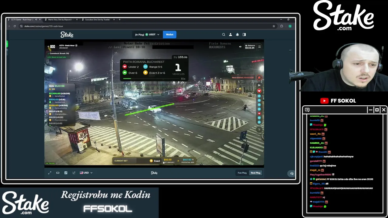Open the USD display currency dropdown
This screenshot has height=218, width=388.
pyautogui.click(x=86, y=173)
